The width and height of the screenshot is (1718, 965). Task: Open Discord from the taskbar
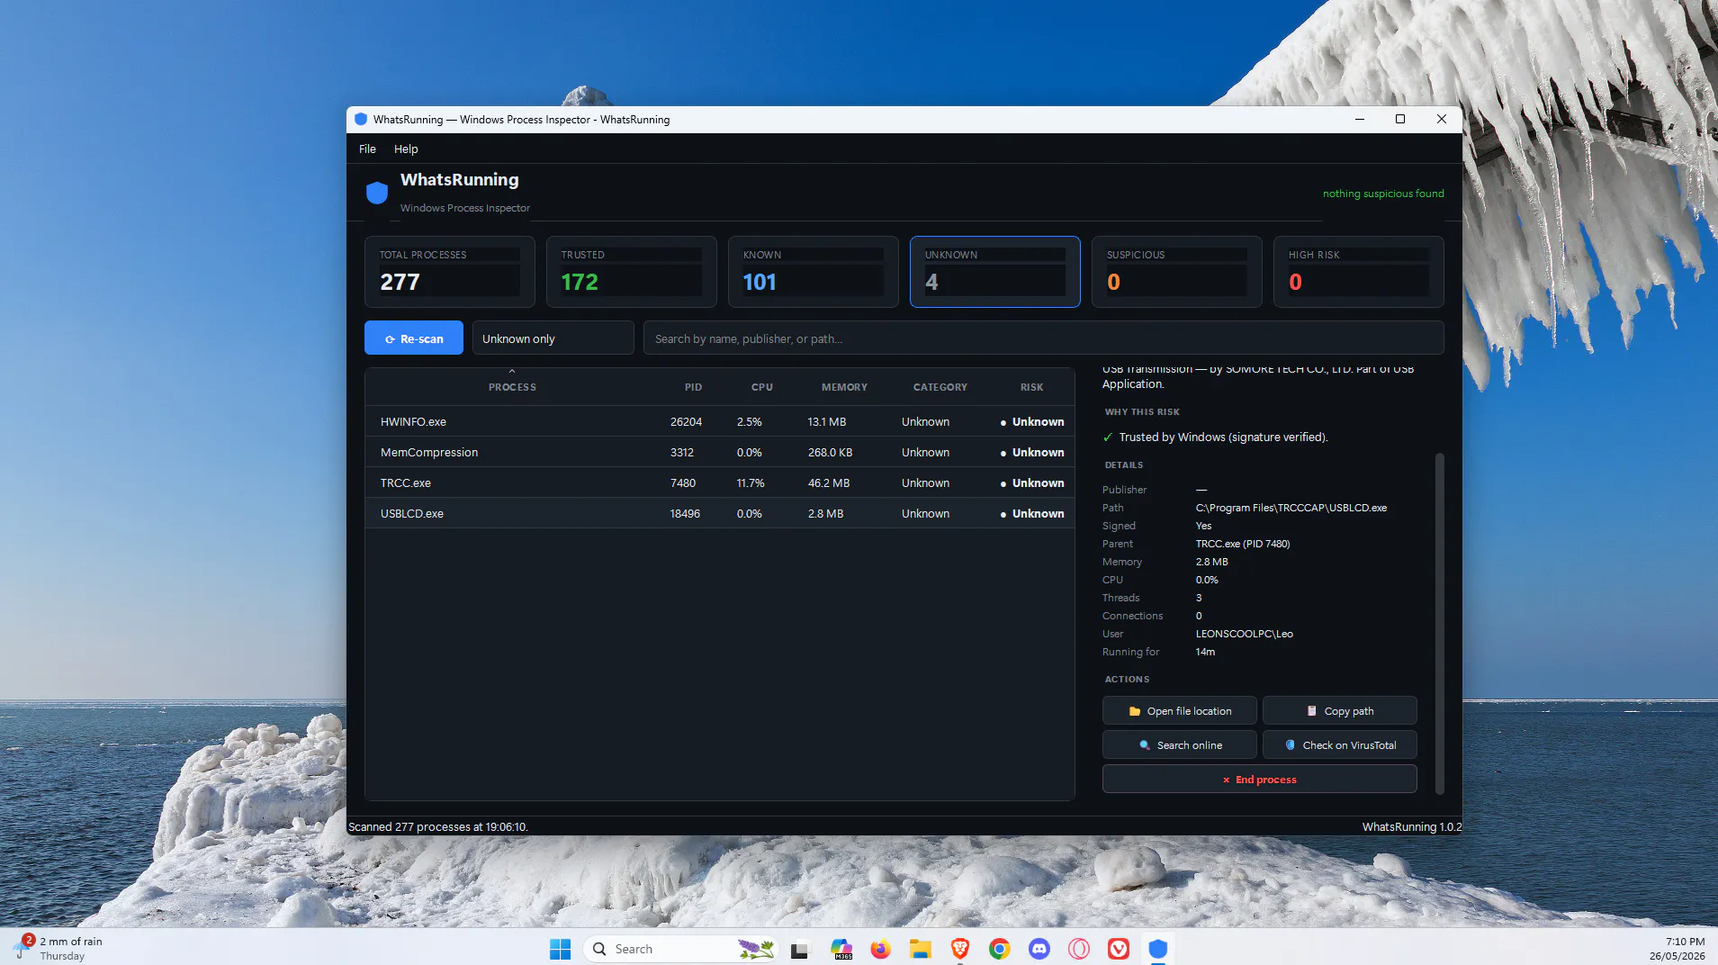(x=1039, y=949)
